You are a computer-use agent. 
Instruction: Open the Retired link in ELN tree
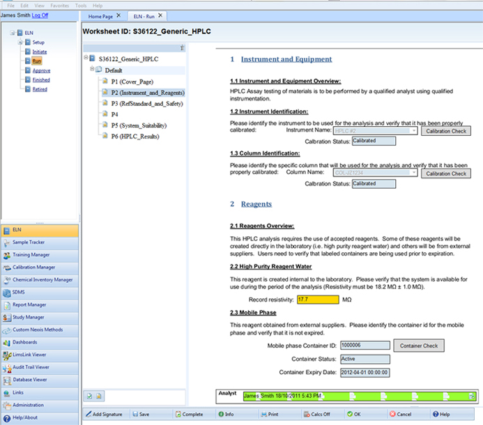tap(40, 89)
